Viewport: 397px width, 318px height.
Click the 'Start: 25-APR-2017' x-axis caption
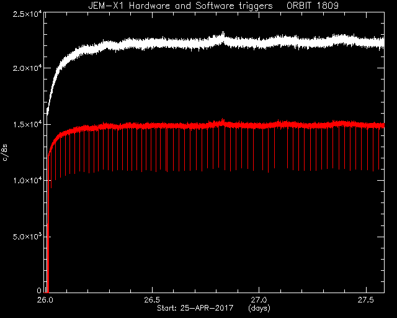pyautogui.click(x=195, y=308)
